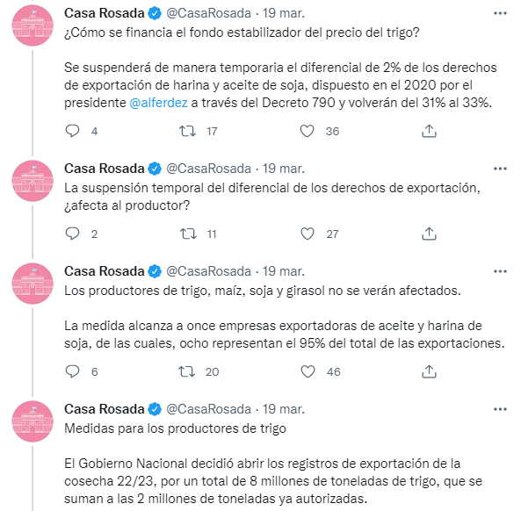
Task: Open the @alferdez mention link
Action: coord(158,103)
